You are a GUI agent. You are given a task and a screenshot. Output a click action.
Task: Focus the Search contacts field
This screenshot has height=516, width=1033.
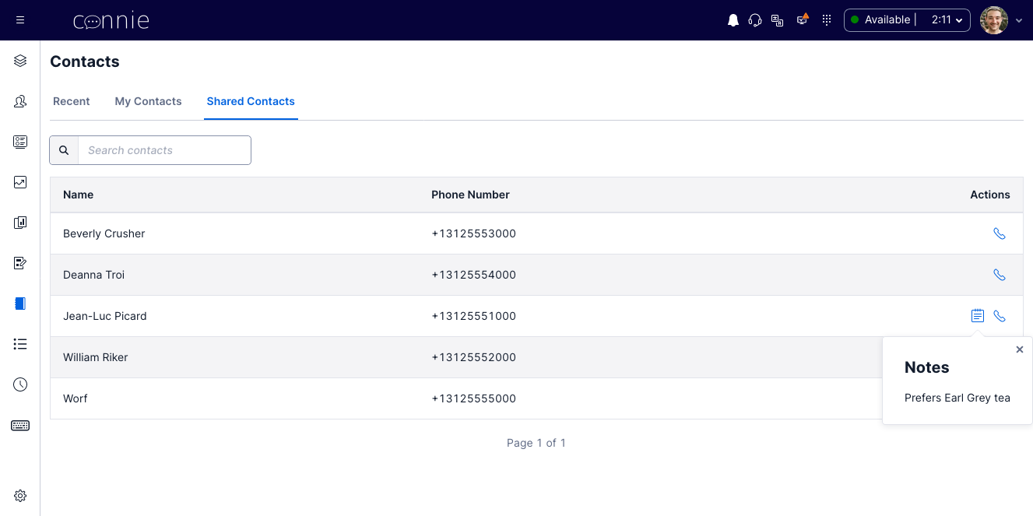coord(164,150)
